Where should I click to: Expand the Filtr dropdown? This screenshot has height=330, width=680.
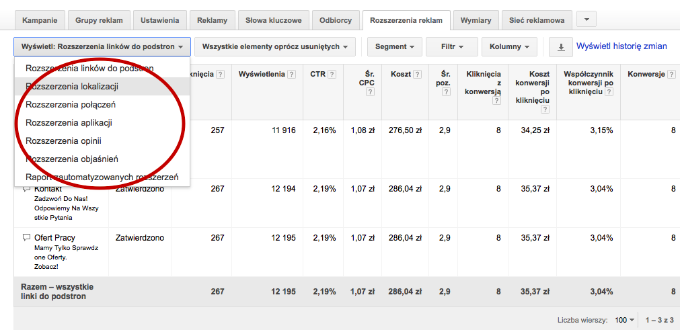pyautogui.click(x=451, y=47)
